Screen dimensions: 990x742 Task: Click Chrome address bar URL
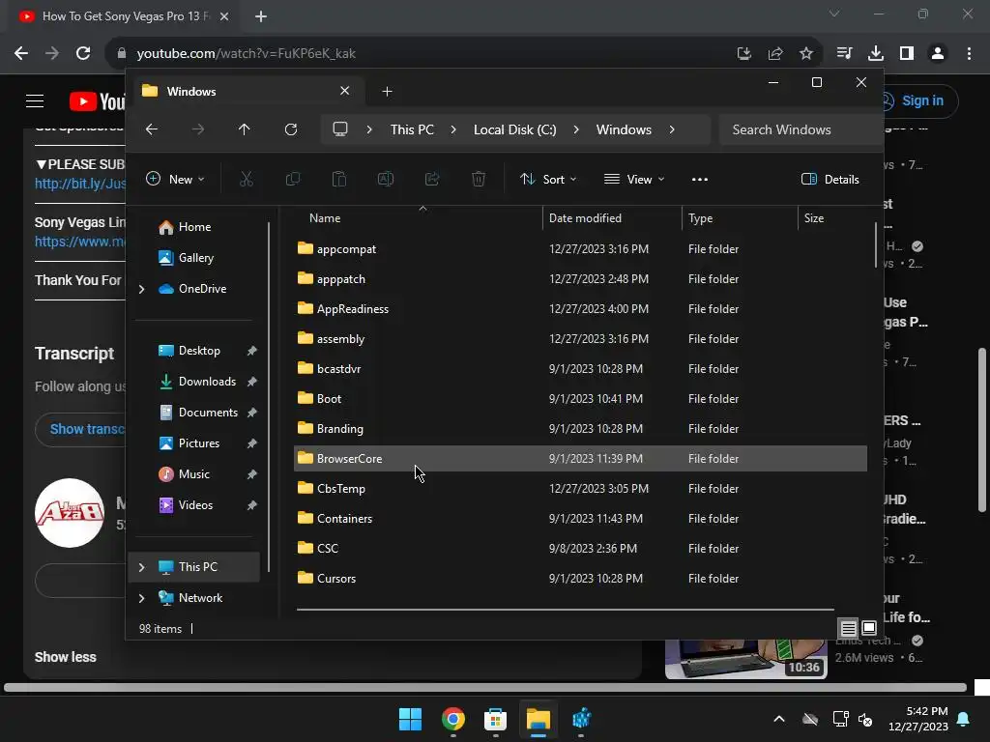[x=247, y=54]
